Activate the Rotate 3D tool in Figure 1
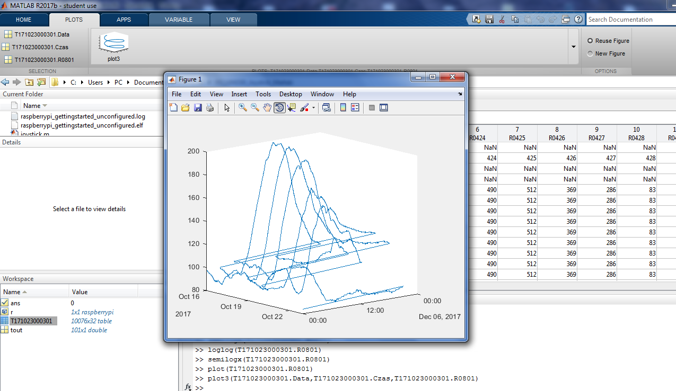 click(279, 107)
